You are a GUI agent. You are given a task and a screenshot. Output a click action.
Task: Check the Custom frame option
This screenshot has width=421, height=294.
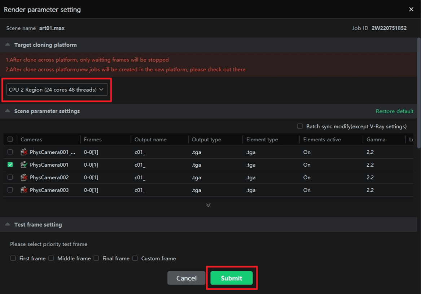tap(135, 258)
